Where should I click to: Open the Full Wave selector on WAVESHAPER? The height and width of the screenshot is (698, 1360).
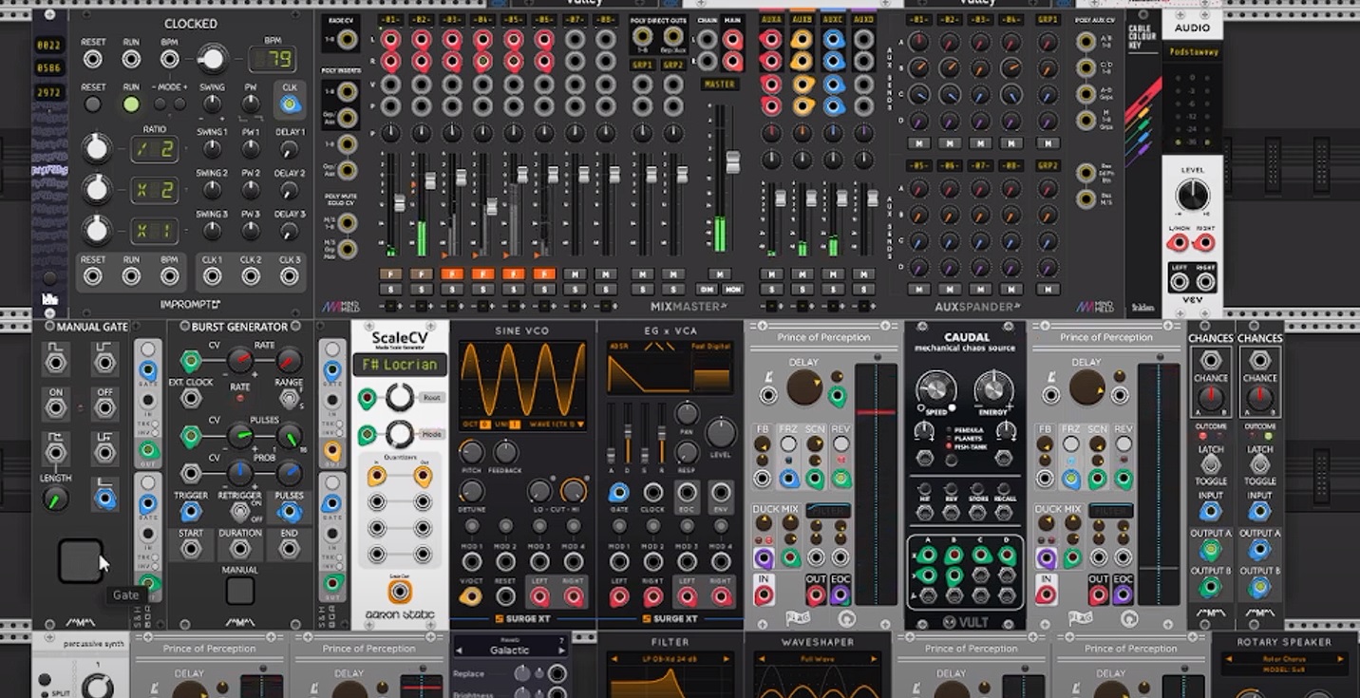pyautogui.click(x=816, y=657)
